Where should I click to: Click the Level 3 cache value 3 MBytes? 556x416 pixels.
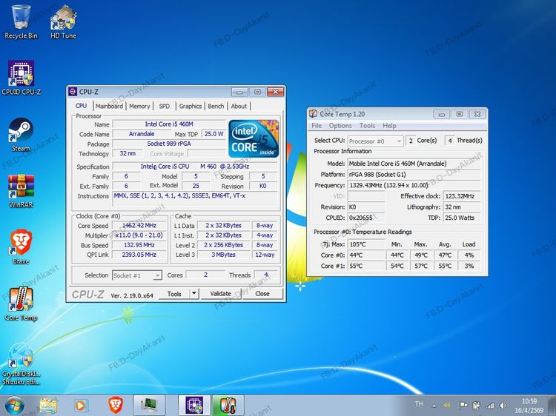point(223,255)
